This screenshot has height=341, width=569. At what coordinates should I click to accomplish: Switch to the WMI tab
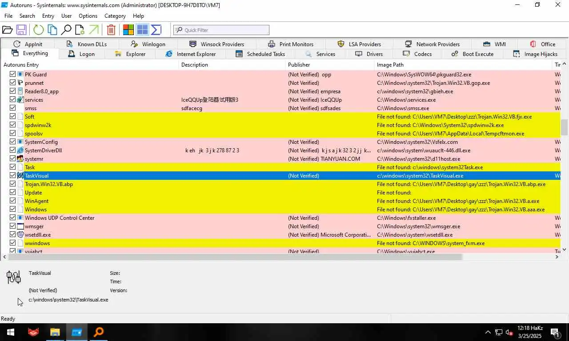[495, 44]
